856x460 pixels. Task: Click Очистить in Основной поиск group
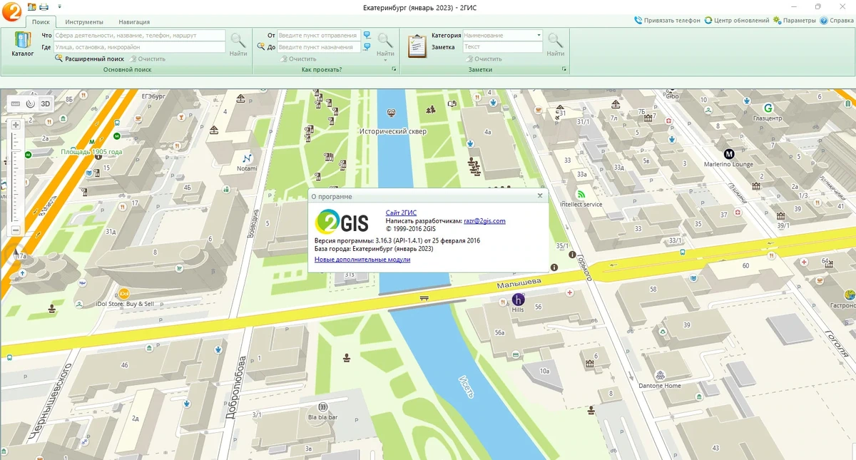click(x=148, y=59)
